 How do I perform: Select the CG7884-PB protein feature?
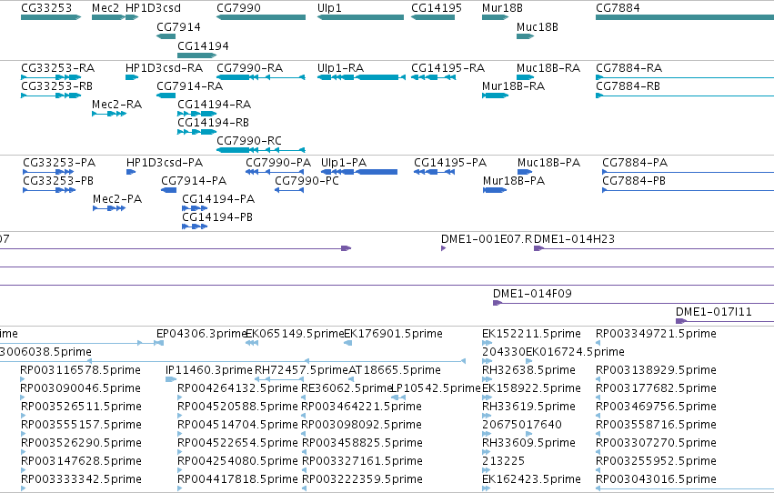[x=689, y=190]
